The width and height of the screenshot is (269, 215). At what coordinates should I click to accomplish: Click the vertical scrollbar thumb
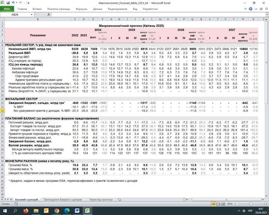pos(267,62)
